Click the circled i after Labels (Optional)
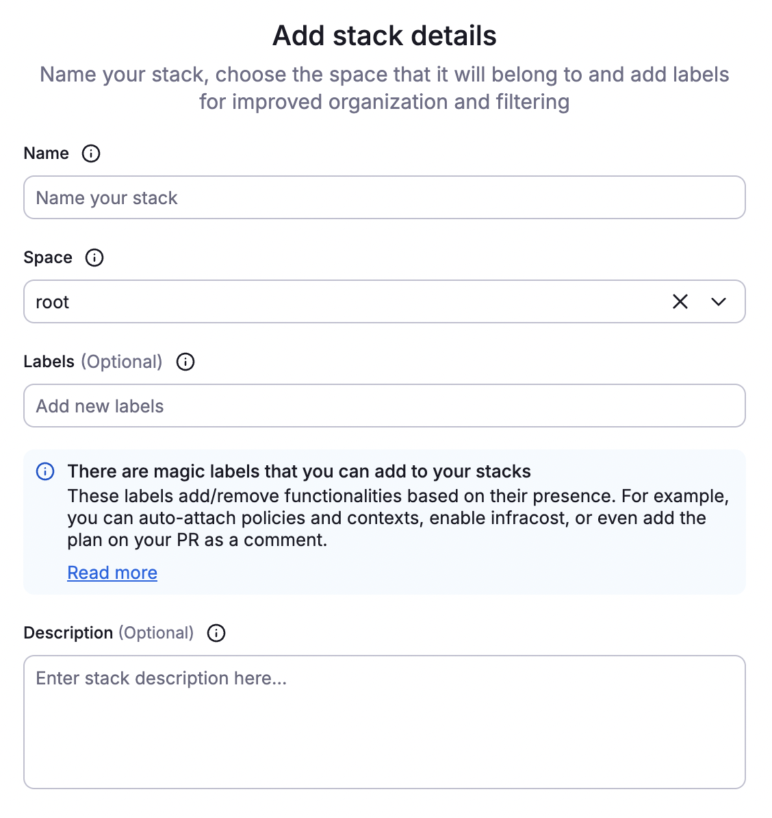The width and height of the screenshot is (772, 818). tap(185, 362)
